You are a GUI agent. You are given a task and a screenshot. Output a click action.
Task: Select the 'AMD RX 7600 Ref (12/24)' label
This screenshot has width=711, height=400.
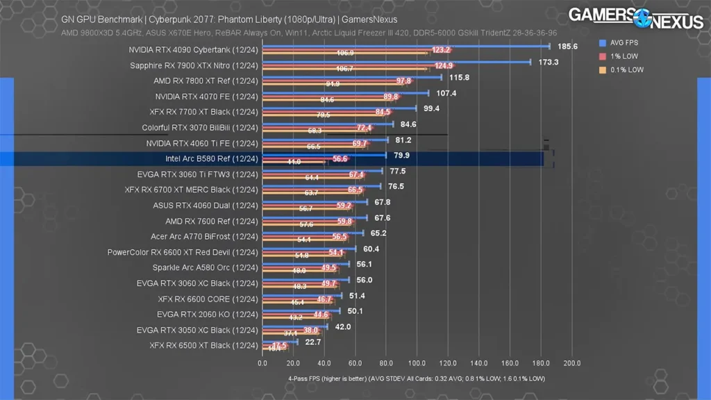tap(211, 222)
